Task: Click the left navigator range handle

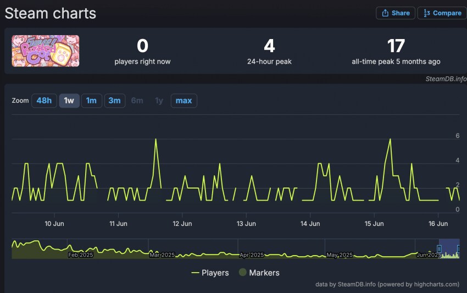Action: pyautogui.click(x=439, y=248)
